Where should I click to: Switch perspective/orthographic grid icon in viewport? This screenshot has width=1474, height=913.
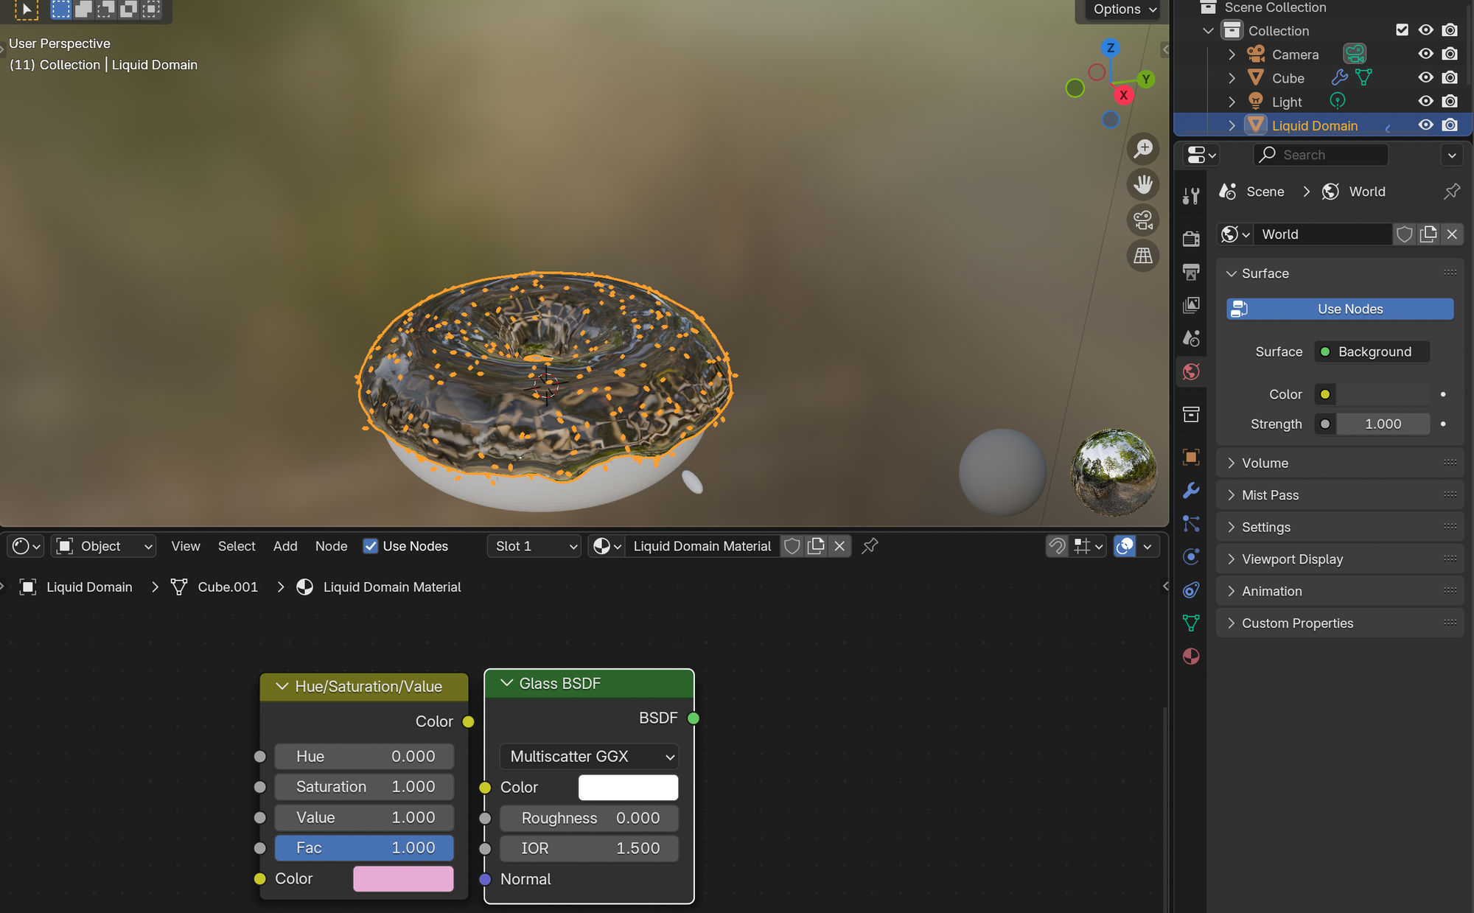(1143, 256)
